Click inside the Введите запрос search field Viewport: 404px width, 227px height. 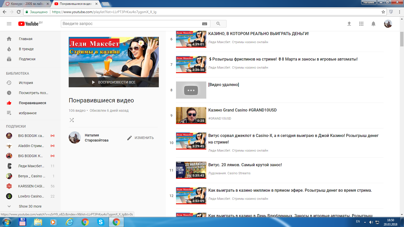point(131,24)
